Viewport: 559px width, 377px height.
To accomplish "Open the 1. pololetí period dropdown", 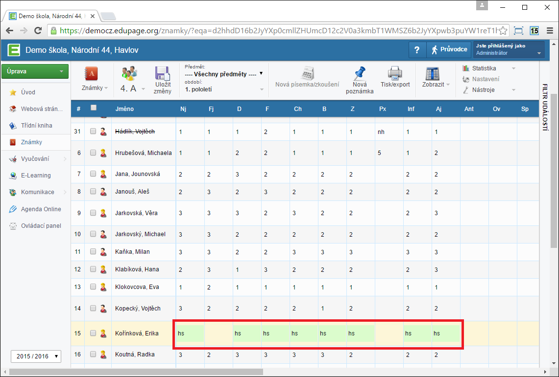I will [x=224, y=89].
